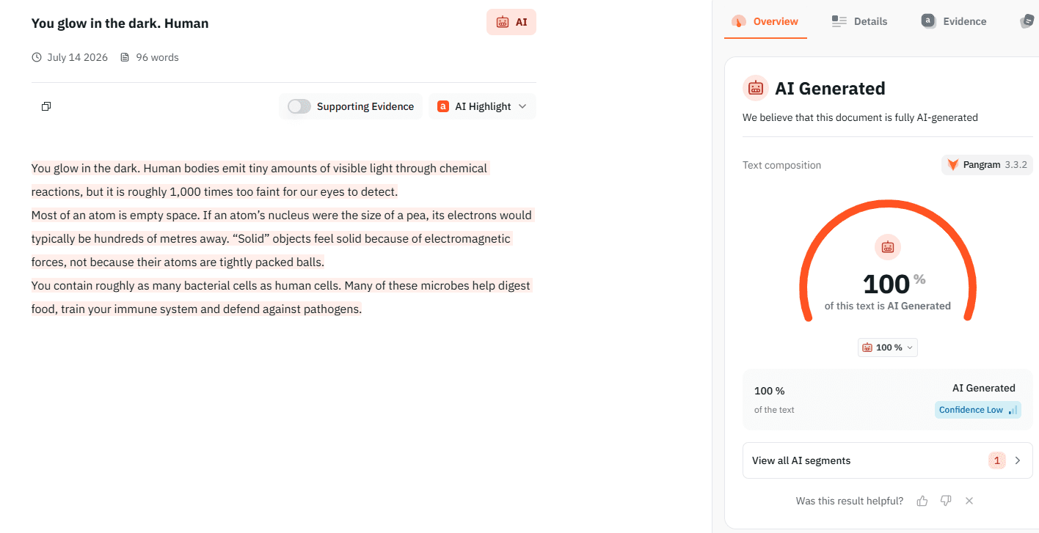Click the thumbs down feedback icon
The image size is (1039, 533).
[x=946, y=501]
